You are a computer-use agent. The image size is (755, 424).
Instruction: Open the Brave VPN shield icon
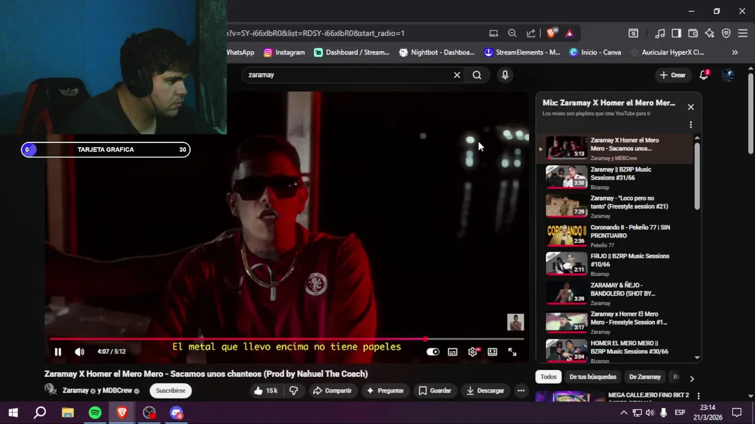point(726,33)
